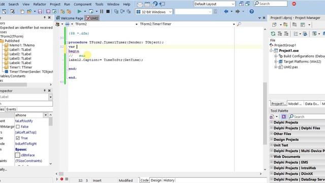Click the envelope icon in top toolbar
This screenshot has width=325, height=183.
(140, 4)
